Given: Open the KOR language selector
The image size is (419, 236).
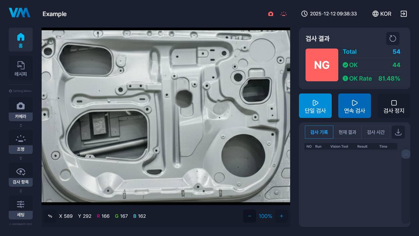Looking at the screenshot, I should pos(382,14).
